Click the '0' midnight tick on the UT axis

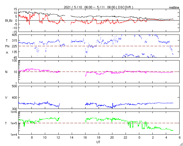[x=139, y=137]
